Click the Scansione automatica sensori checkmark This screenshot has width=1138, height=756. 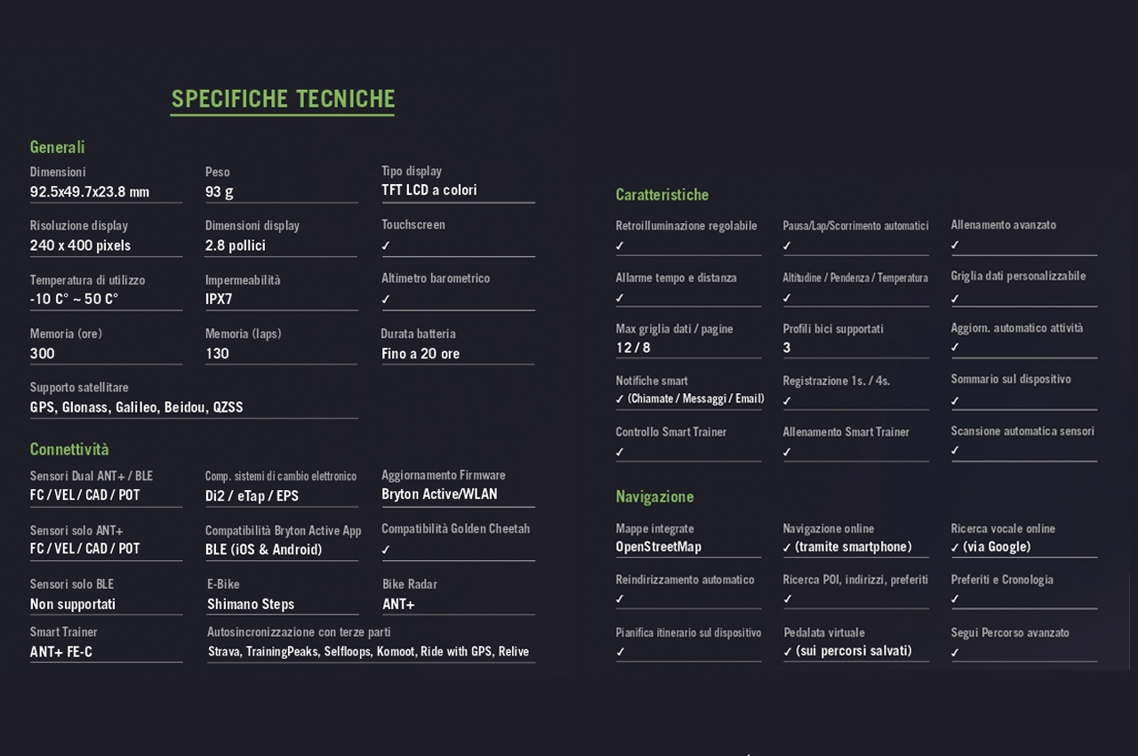pos(955,451)
